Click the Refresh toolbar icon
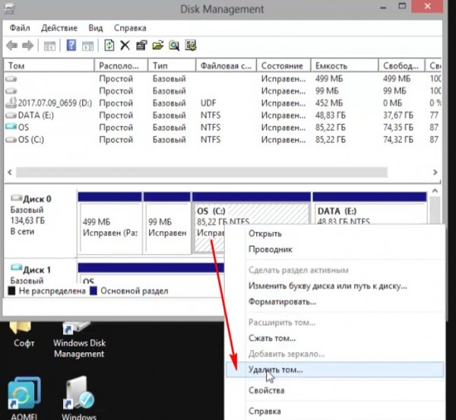This screenshot has height=420, width=456. click(109, 46)
